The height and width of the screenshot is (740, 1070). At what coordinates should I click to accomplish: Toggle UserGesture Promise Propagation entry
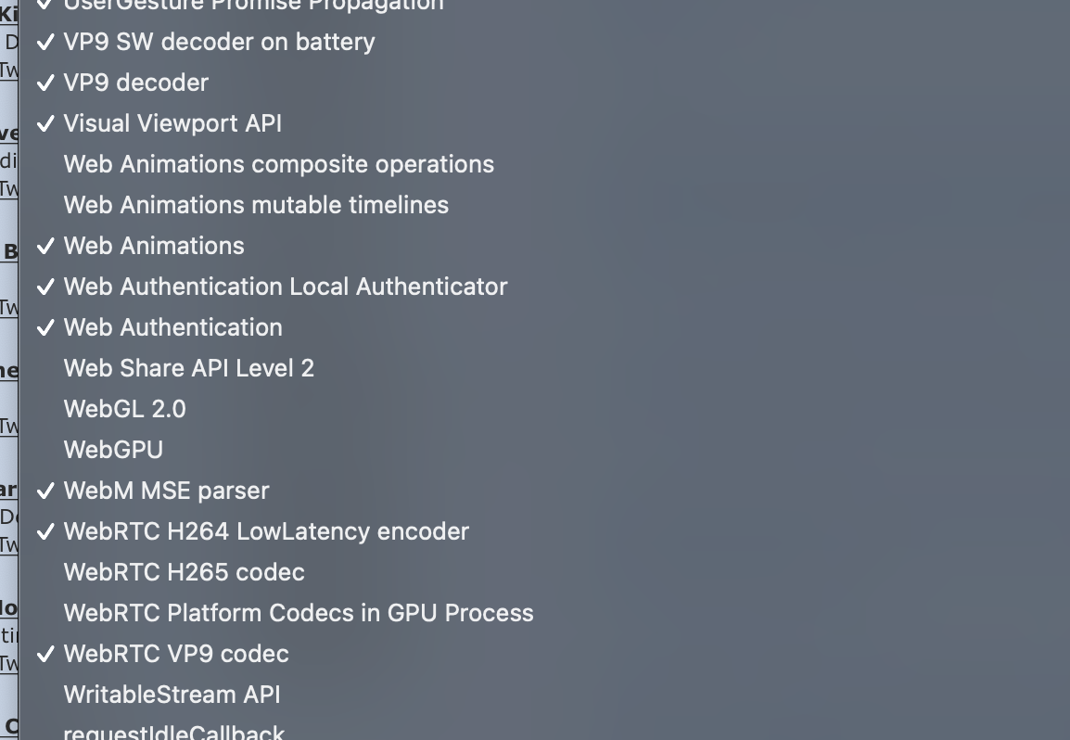pyautogui.click(x=253, y=5)
